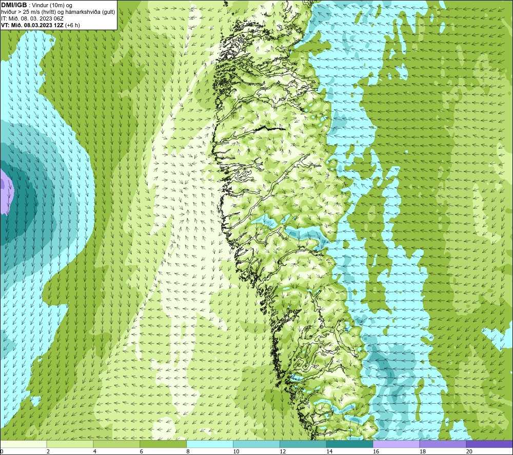
Task: Click the legend scale number '12'
Action: click(283, 451)
